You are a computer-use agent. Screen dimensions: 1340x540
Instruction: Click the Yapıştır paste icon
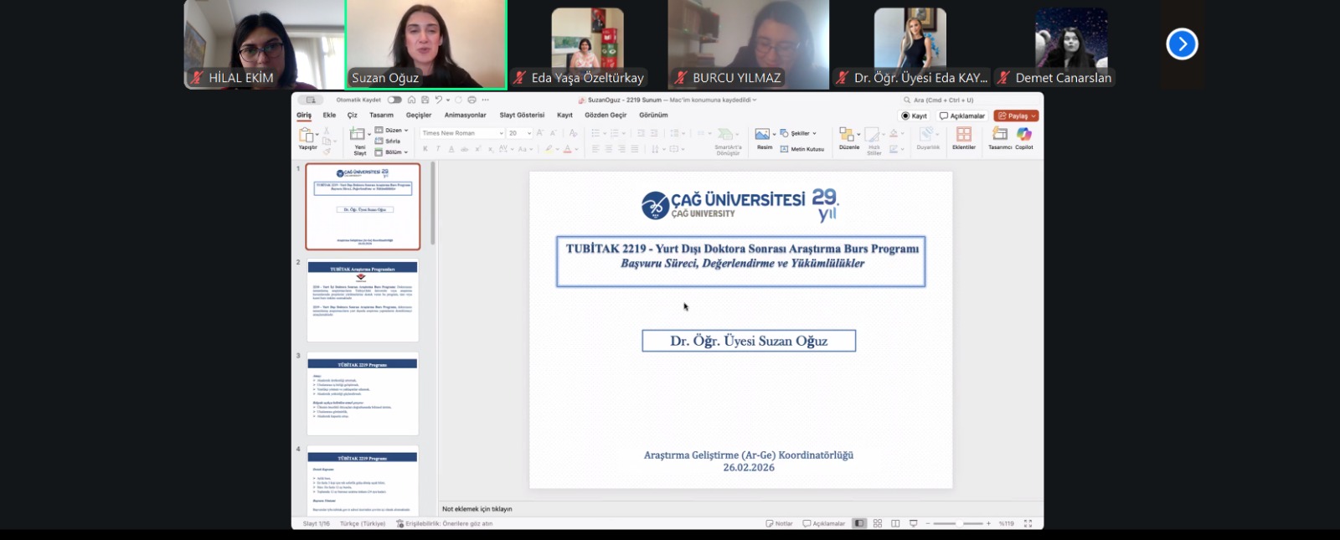pyautogui.click(x=307, y=136)
